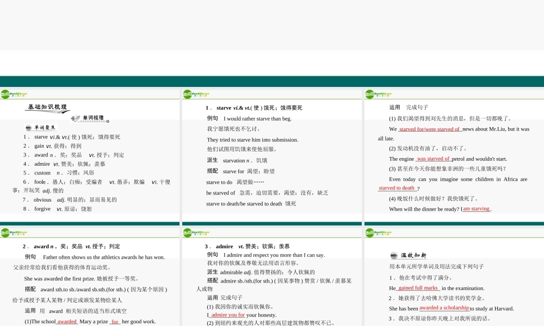
Task: Click the sentence 'I would rather starve than beg.'
Action: click(257, 118)
